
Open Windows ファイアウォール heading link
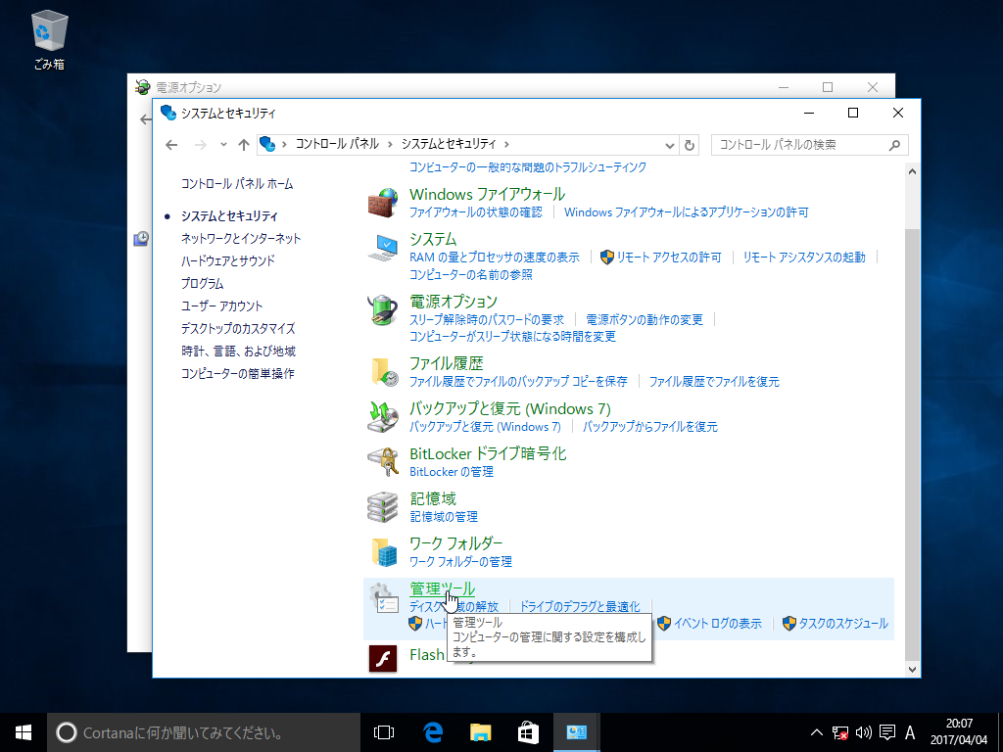tap(488, 194)
